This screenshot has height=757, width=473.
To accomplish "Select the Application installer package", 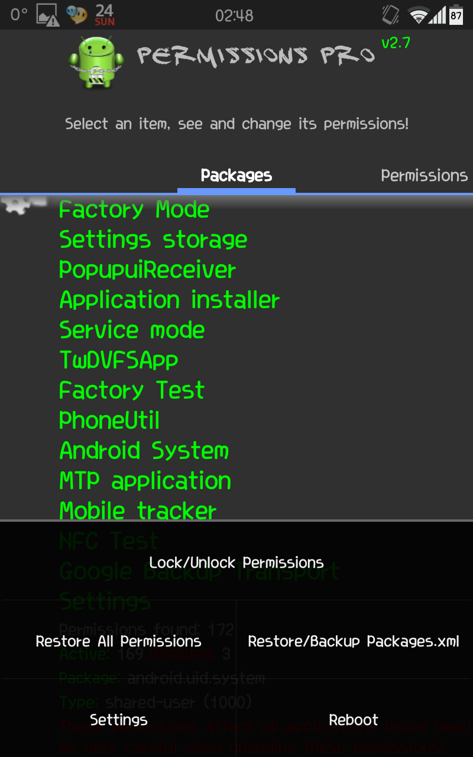I will pyautogui.click(x=170, y=300).
